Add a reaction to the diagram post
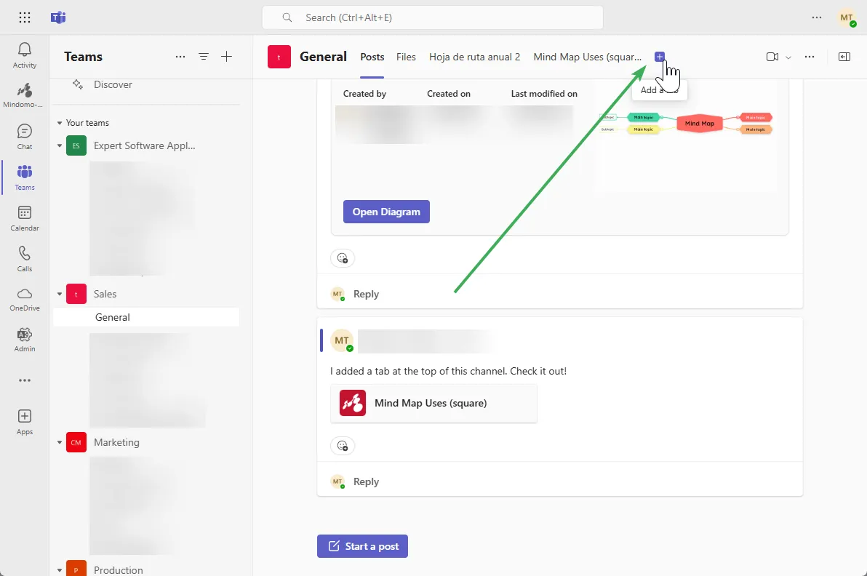Viewport: 867px width, 576px height. point(343,258)
